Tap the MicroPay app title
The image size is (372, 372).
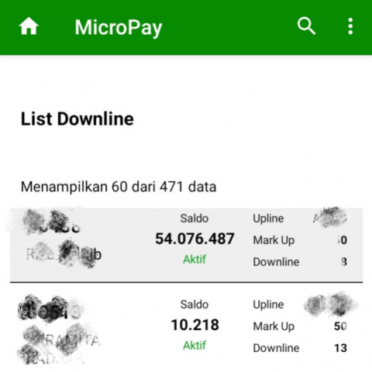[119, 28]
